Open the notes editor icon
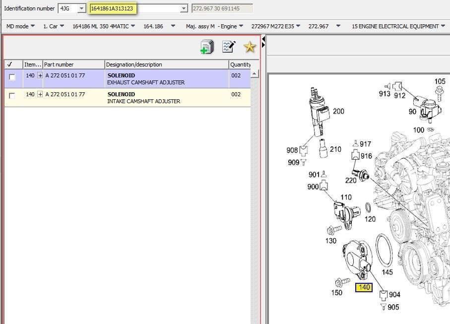This screenshot has height=324, width=450. click(228, 47)
